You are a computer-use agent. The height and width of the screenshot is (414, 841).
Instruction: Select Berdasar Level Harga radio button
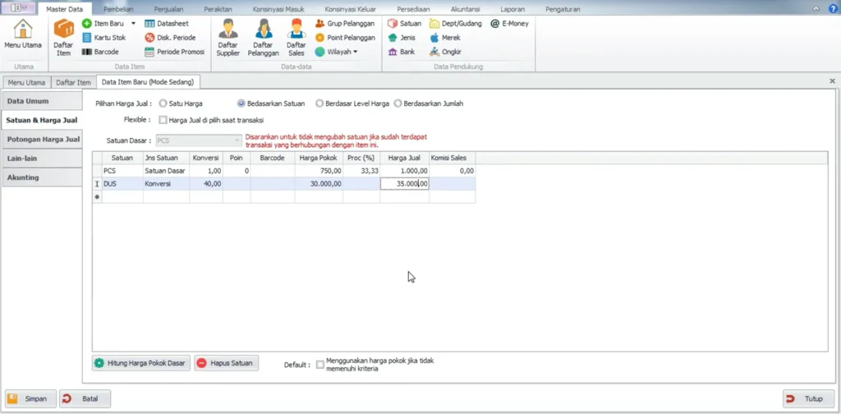tap(319, 103)
